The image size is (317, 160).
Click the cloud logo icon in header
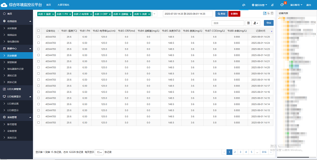click(x=5, y=4)
